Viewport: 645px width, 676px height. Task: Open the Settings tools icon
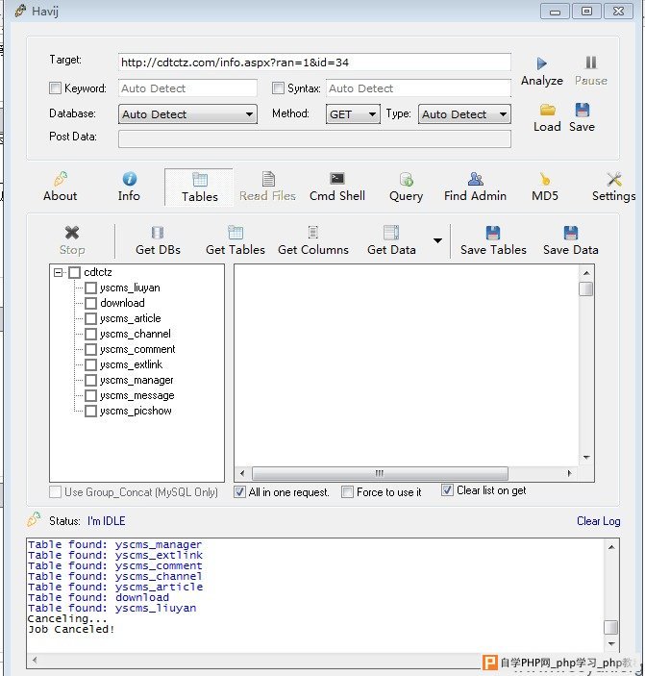613,179
